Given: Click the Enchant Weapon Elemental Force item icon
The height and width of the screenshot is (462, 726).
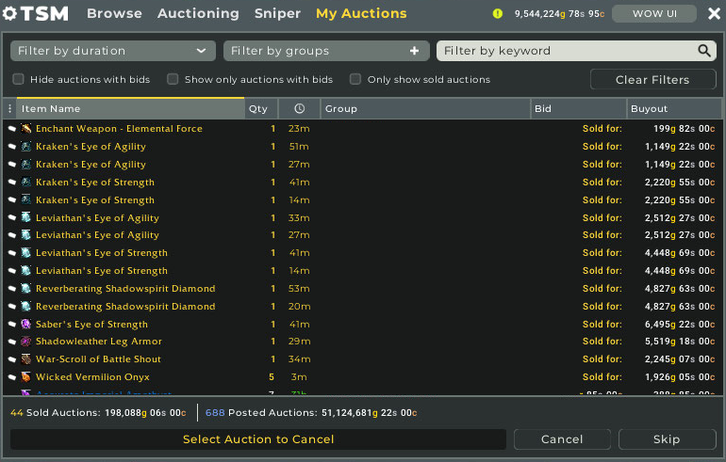Looking at the screenshot, I should [x=26, y=129].
